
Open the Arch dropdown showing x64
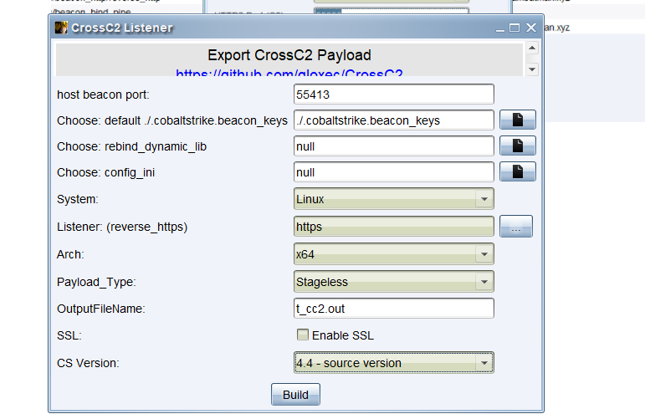[x=394, y=254]
